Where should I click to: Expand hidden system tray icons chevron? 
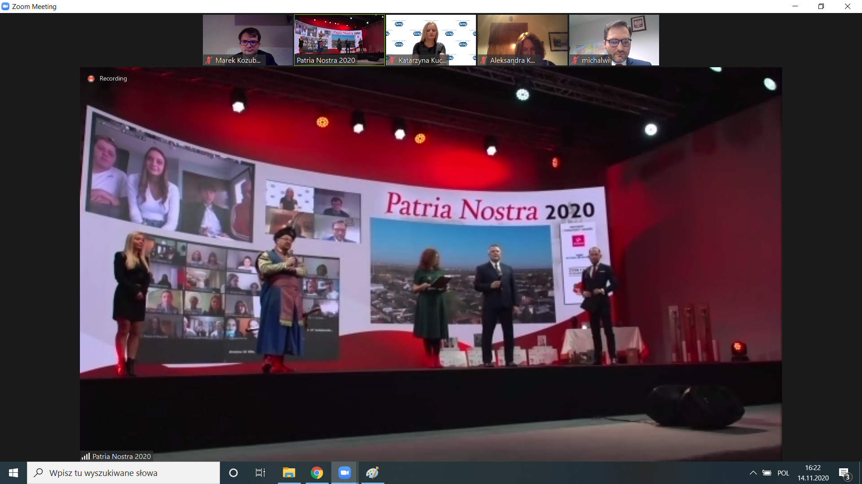753,473
